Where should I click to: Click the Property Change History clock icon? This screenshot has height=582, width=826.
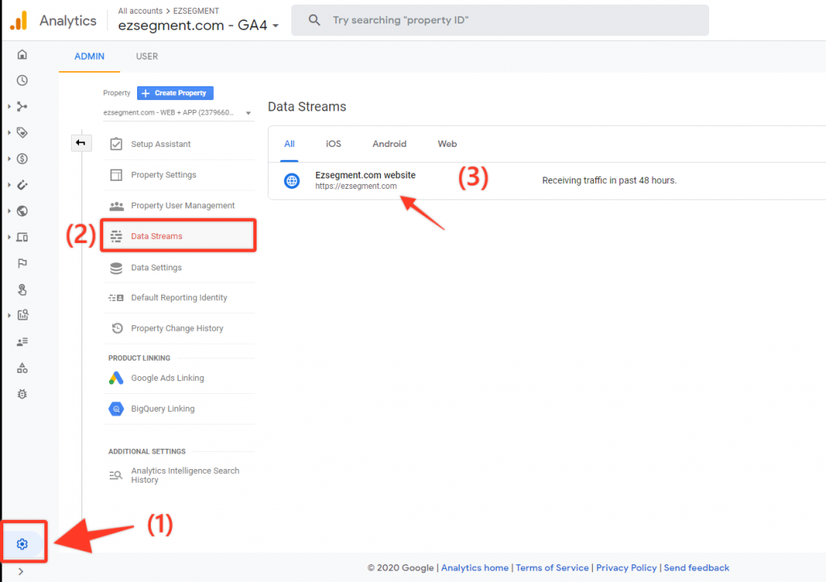[x=117, y=328]
